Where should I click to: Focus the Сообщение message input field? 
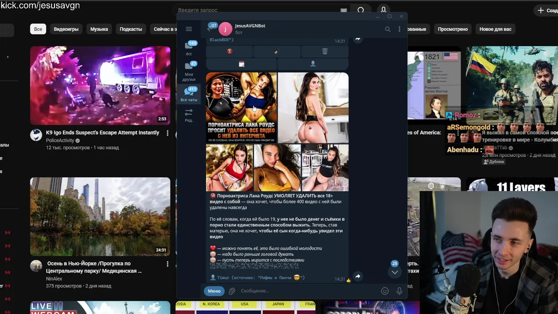(x=308, y=291)
